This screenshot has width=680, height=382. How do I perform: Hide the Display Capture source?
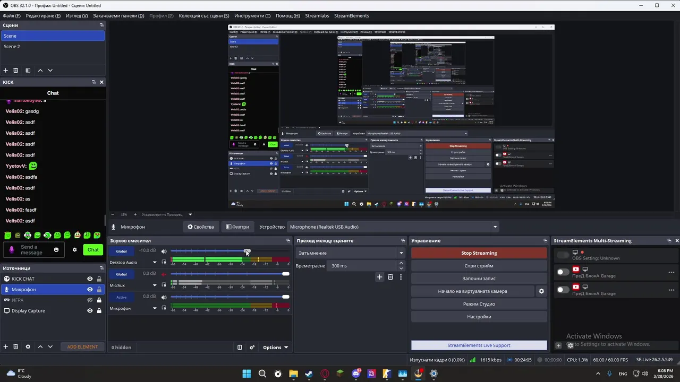[x=90, y=311]
